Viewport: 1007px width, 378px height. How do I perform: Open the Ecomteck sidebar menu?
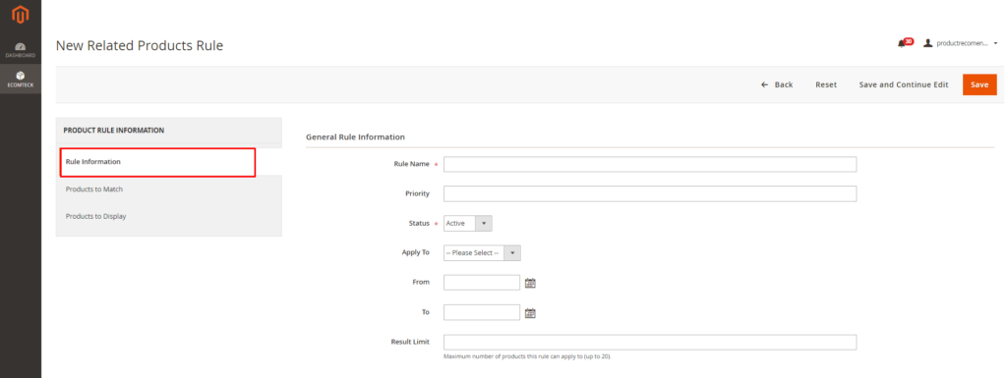21,79
